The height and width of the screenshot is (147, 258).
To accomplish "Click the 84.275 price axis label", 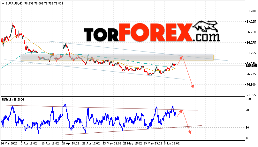I will tap(251, 43).
